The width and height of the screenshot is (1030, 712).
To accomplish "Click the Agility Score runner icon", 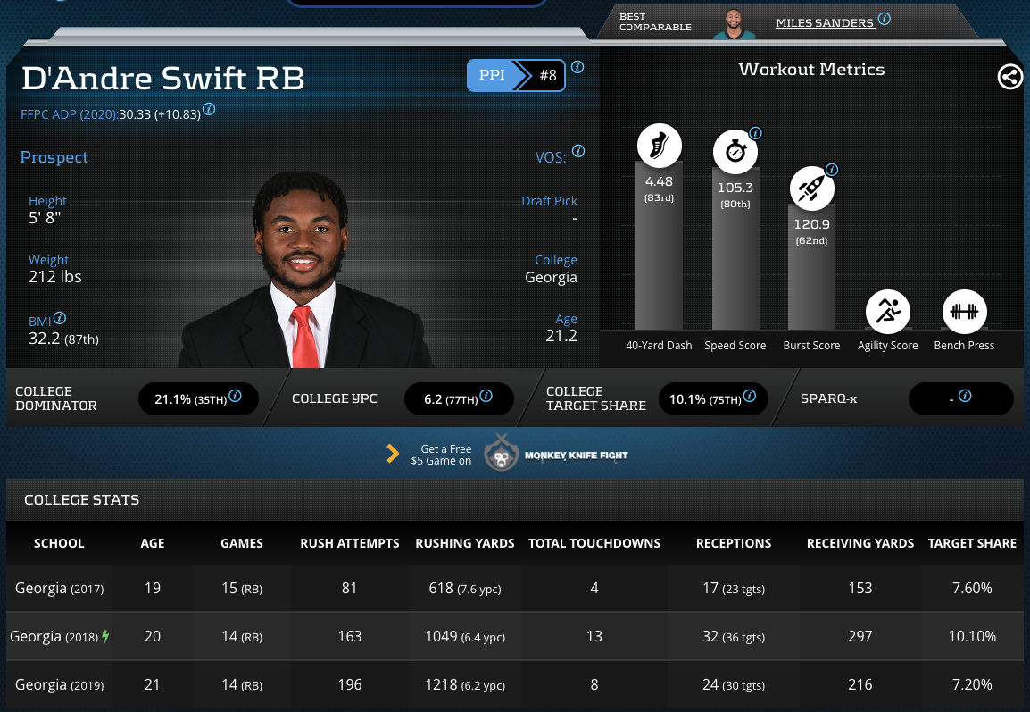I will click(887, 312).
